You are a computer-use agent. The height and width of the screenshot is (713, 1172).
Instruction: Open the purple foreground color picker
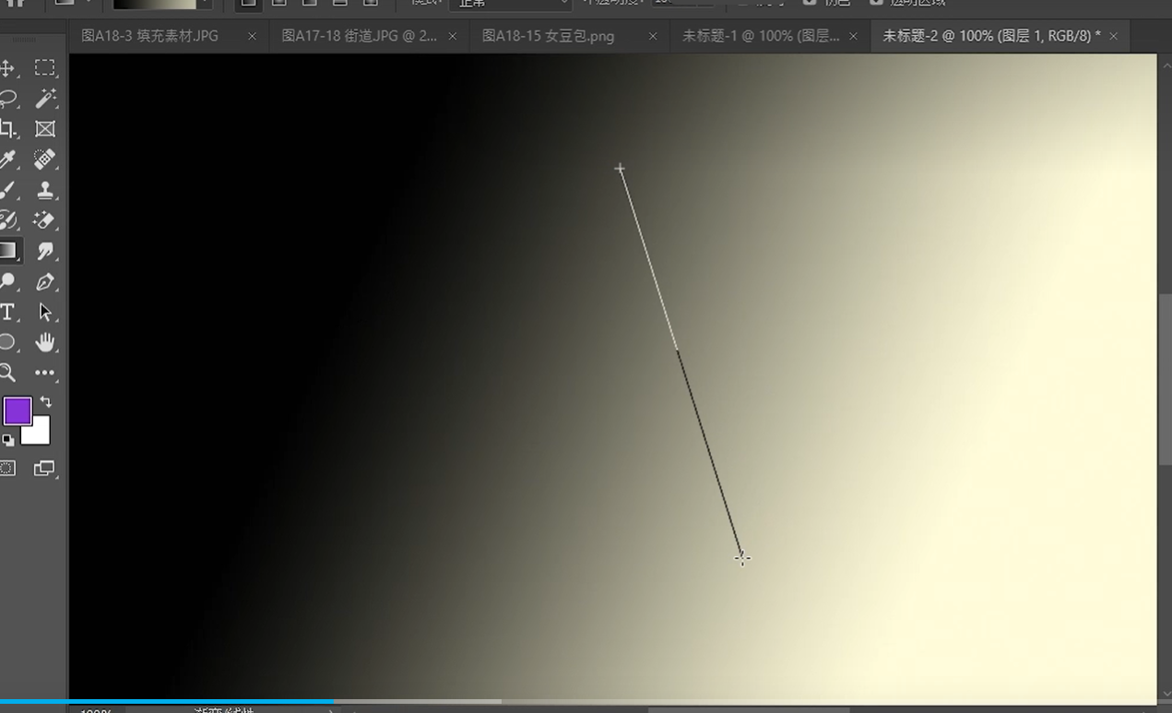[18, 411]
